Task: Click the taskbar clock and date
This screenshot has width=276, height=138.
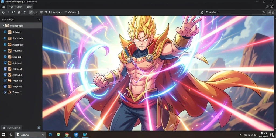Action: click(x=264, y=135)
